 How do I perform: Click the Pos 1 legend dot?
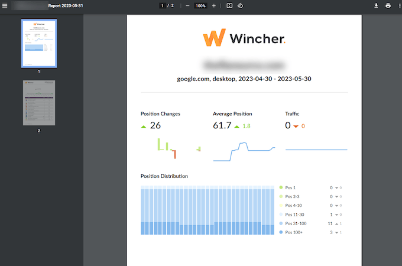(281, 187)
